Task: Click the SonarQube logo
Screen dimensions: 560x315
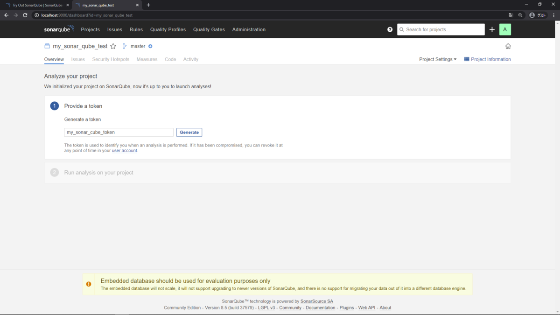Action: tap(59, 29)
